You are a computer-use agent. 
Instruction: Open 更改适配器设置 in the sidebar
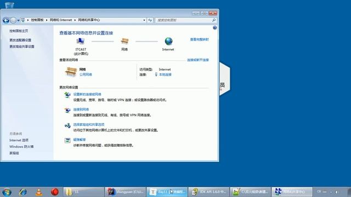pyautogui.click(x=20, y=40)
